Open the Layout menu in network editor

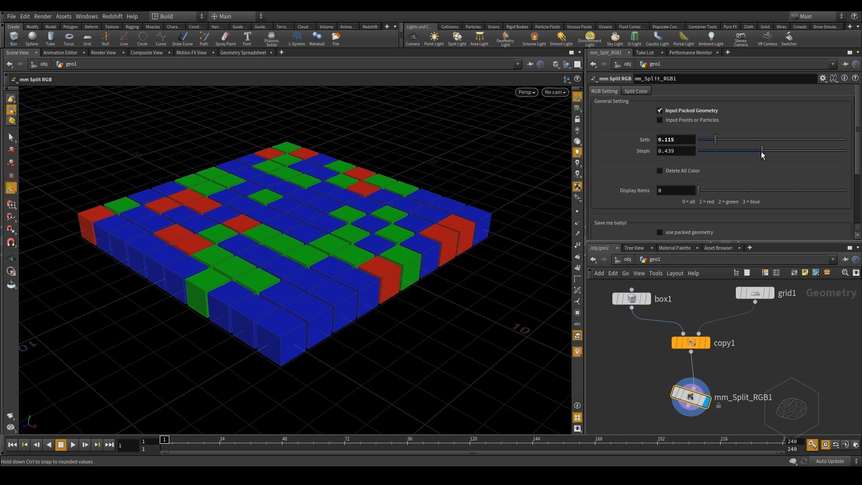click(674, 273)
